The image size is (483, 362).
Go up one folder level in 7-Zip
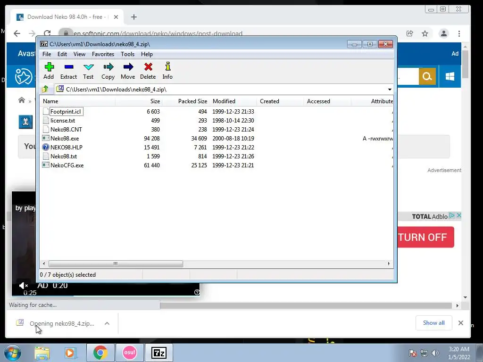(45, 89)
